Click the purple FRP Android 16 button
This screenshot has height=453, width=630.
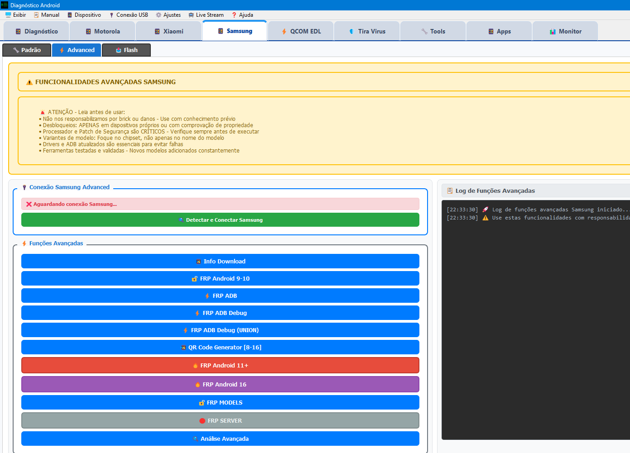pos(220,384)
